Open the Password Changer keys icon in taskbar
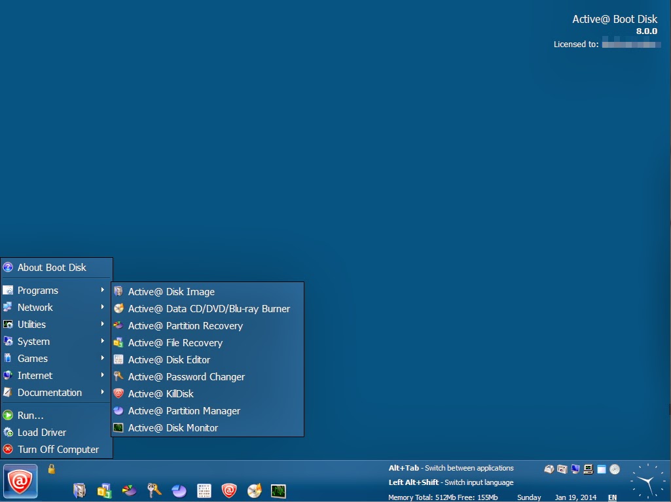Screen dimensions: 671x502 click(x=154, y=491)
